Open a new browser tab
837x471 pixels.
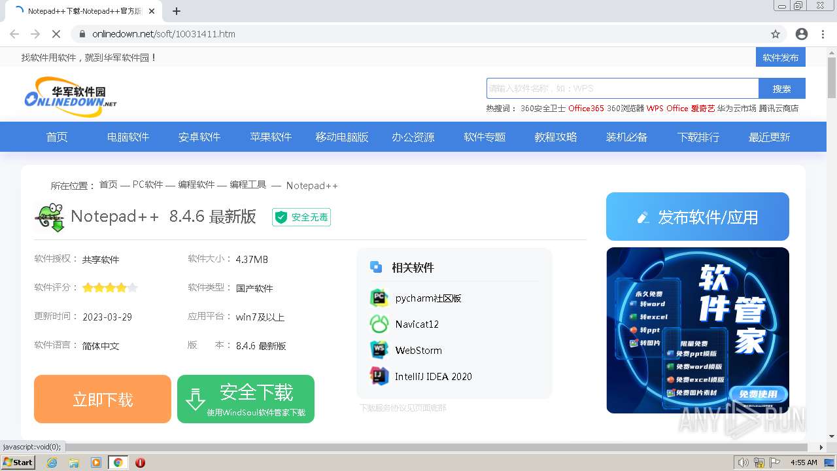177,11
